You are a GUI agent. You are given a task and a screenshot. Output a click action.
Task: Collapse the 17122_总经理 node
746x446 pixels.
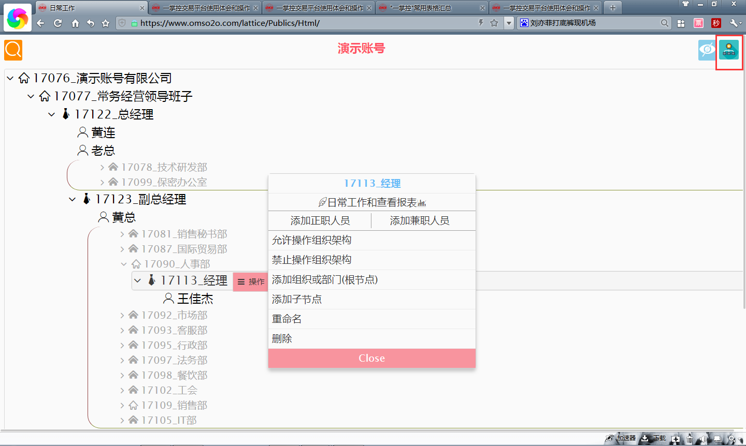(x=51, y=114)
